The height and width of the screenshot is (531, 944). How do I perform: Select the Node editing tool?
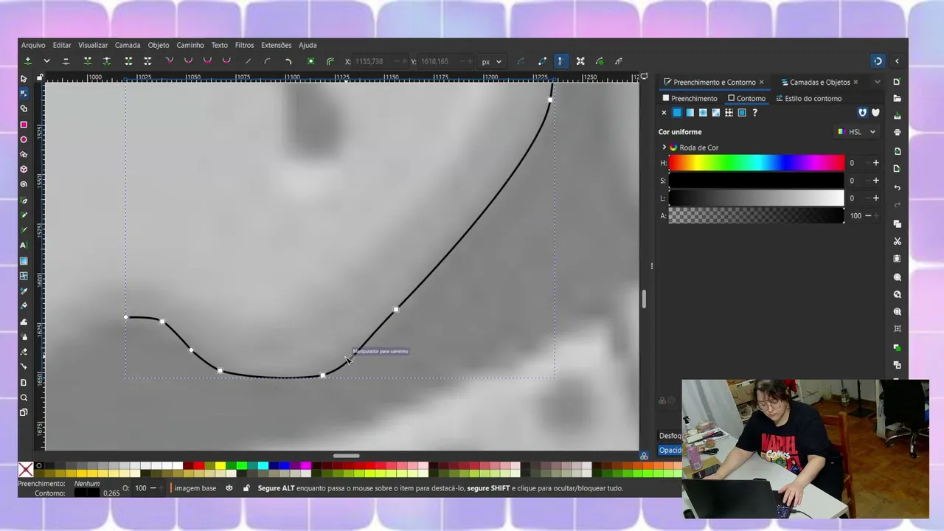[x=24, y=94]
